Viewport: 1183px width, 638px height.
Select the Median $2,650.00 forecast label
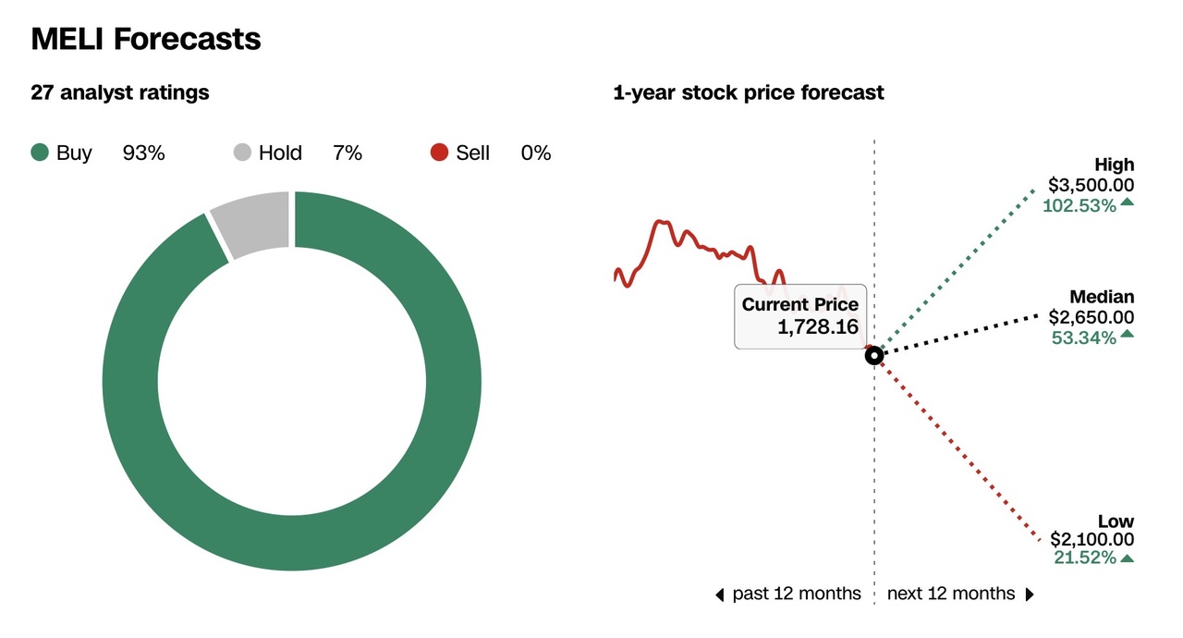pyautogui.click(x=1091, y=316)
